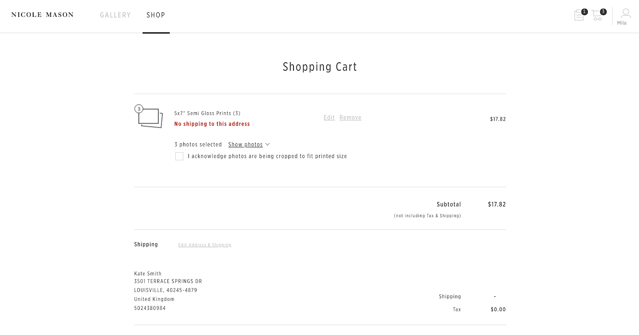Click the stacked prints product icon

pos(151,118)
